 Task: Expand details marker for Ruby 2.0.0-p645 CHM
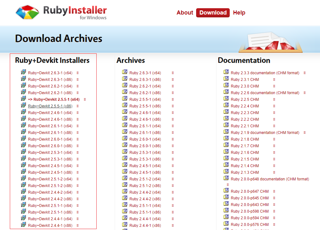274,198
